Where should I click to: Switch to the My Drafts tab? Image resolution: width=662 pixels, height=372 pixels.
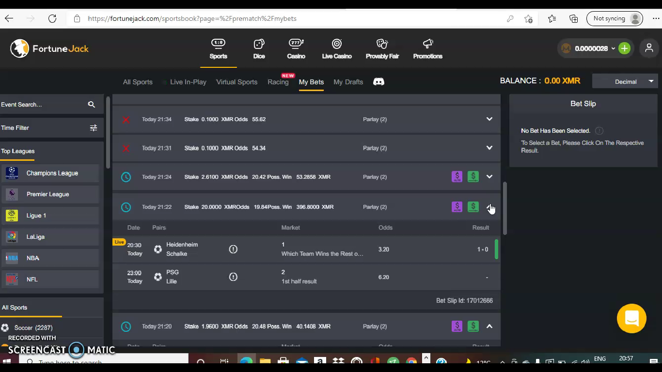click(348, 82)
